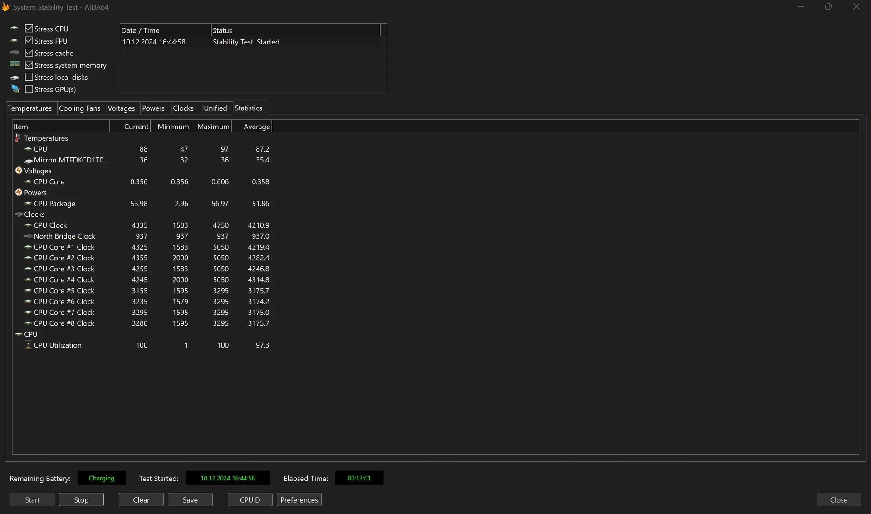Sort by the Current column header

click(131, 127)
